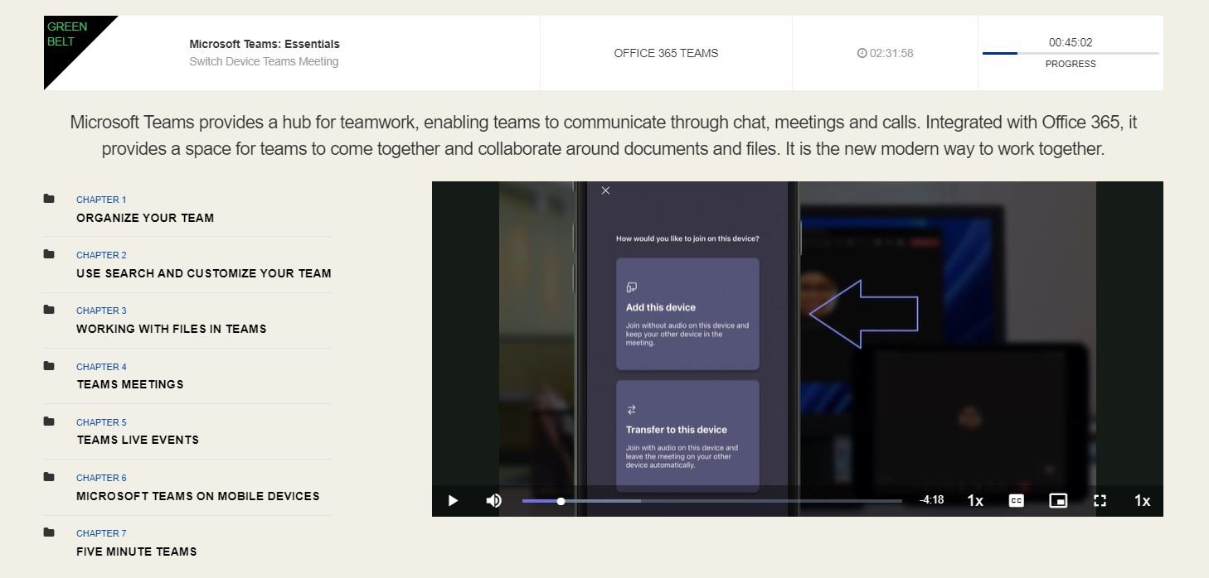1209x578 pixels.
Task: Select the OFFICE 365 TEAMS category label
Action: pyautogui.click(x=666, y=53)
